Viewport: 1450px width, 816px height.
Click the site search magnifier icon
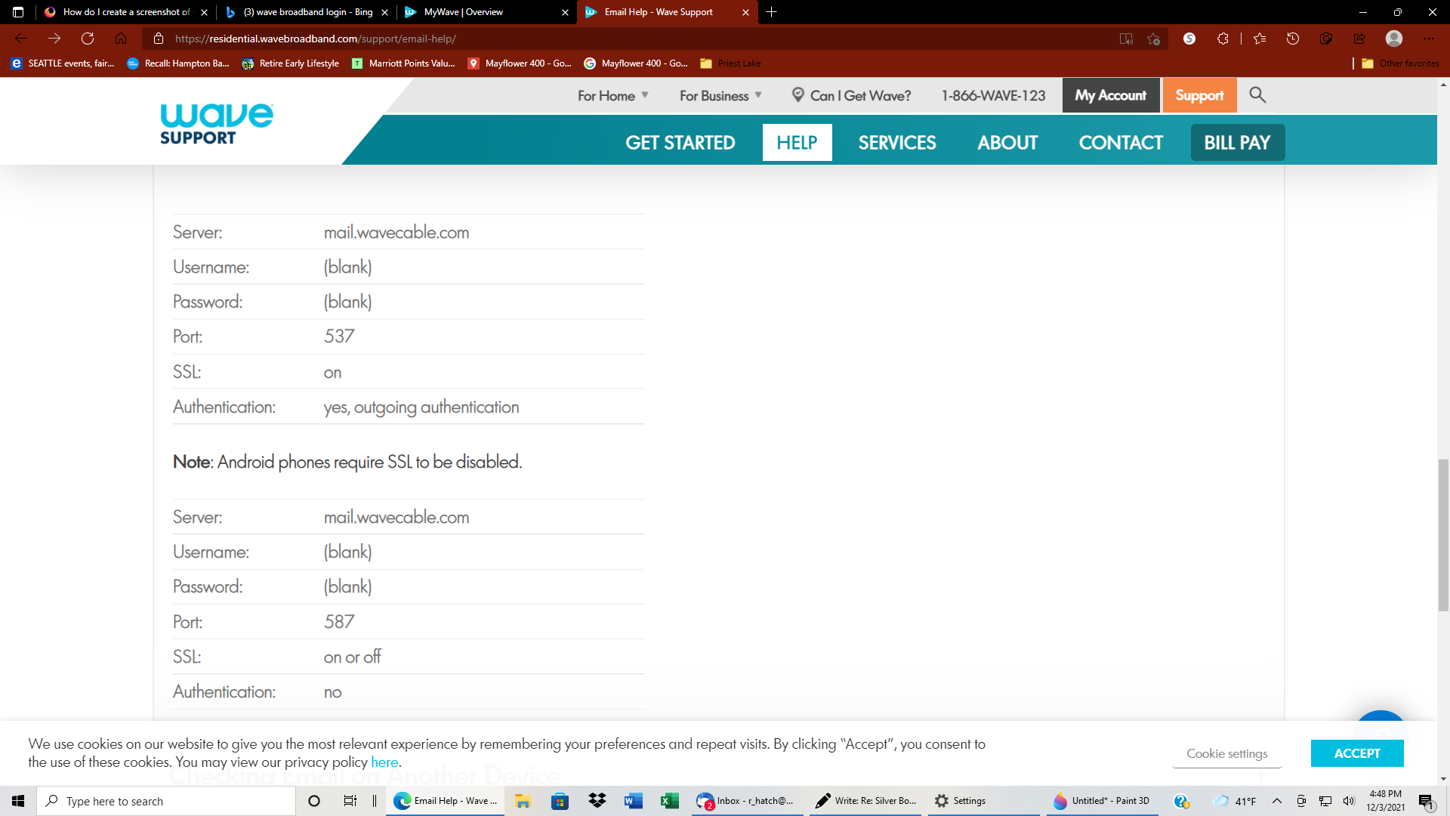click(1257, 95)
